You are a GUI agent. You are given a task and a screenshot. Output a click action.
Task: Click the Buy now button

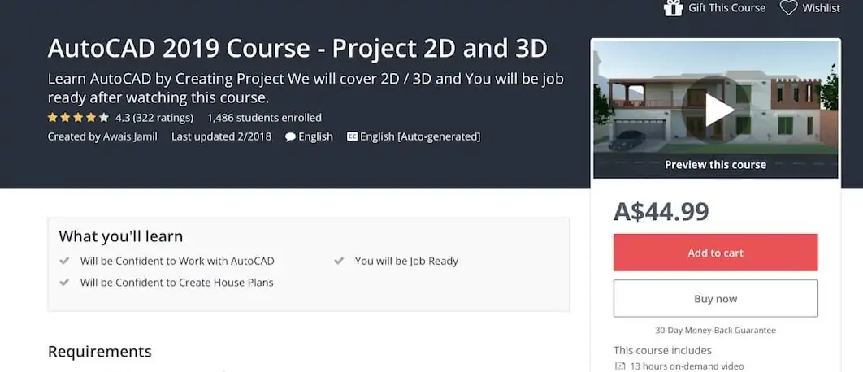[x=715, y=299]
